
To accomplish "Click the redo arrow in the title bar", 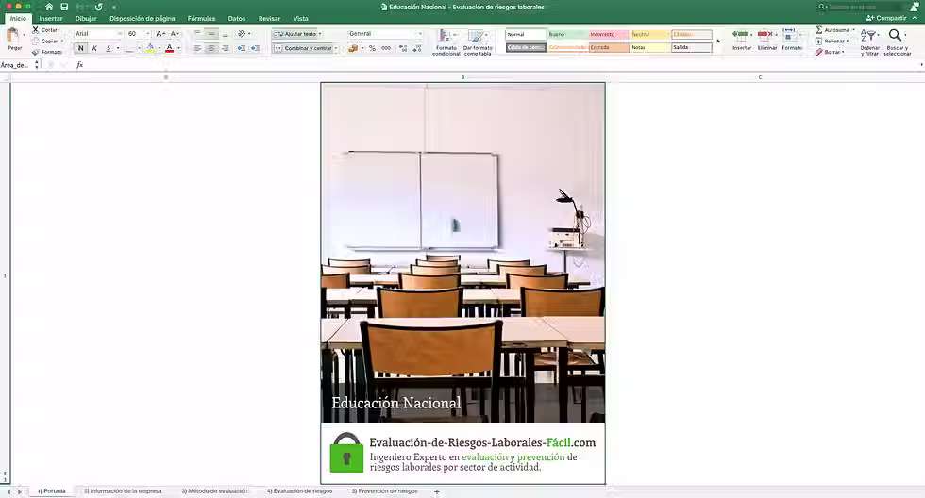I will click(x=98, y=7).
